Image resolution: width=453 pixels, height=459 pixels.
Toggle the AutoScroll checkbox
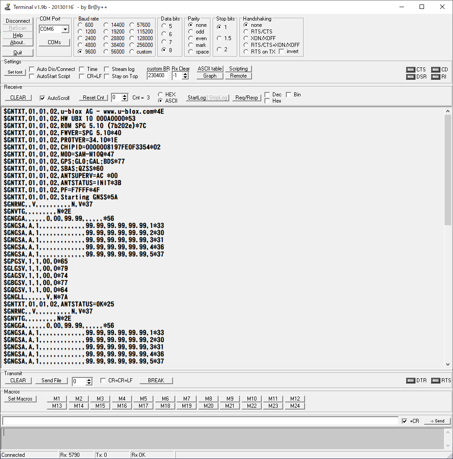pyautogui.click(x=42, y=98)
